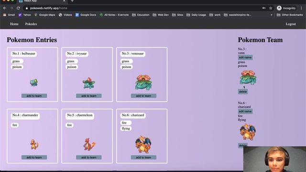The width and height of the screenshot is (306, 172).
Task: Edit name of team charizard
Action: [x=245, y=111]
